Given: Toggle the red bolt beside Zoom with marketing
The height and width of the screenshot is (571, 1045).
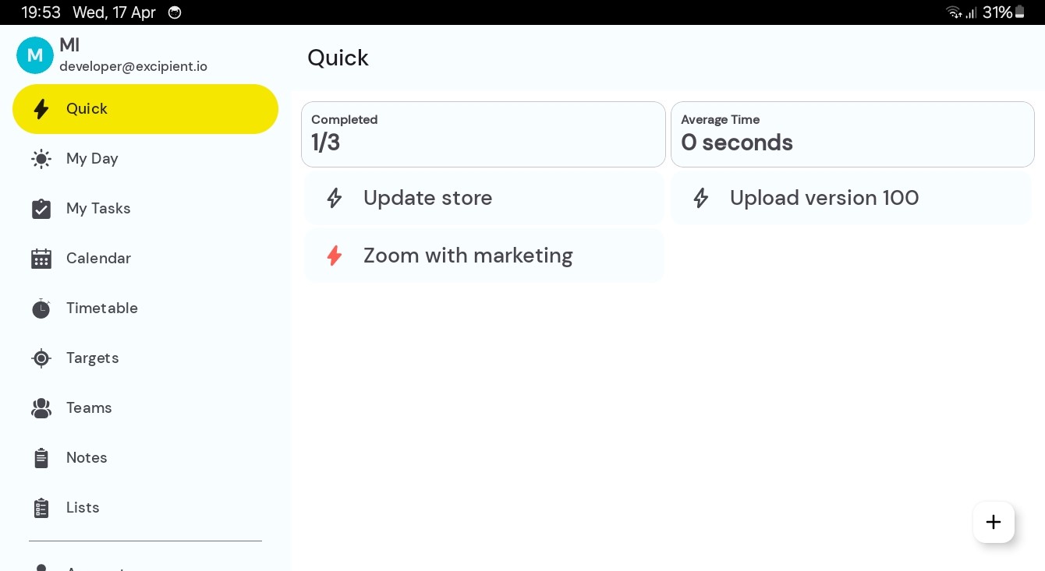Looking at the screenshot, I should [335, 256].
